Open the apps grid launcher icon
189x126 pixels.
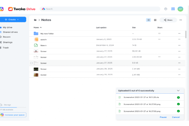pyautogui.click(x=173, y=9)
